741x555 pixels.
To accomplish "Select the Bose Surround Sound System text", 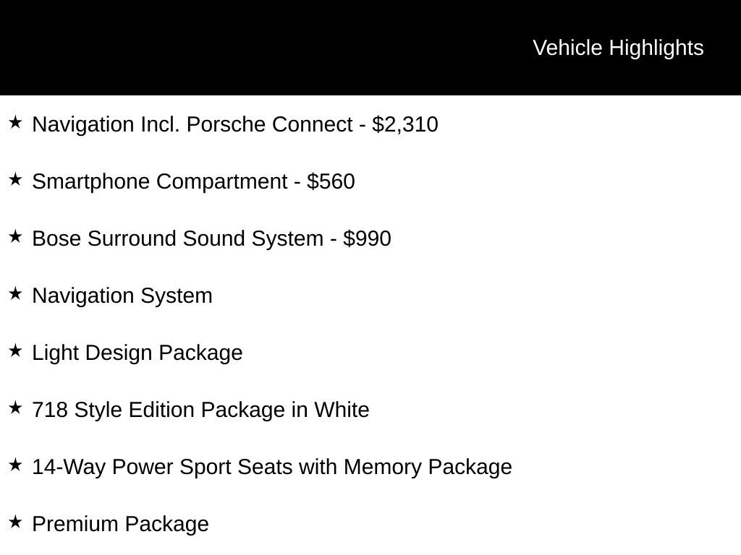I will pos(178,238).
